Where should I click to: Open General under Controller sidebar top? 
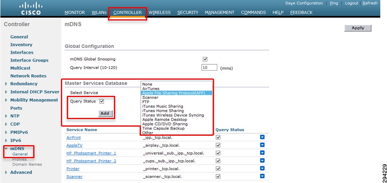(x=19, y=37)
